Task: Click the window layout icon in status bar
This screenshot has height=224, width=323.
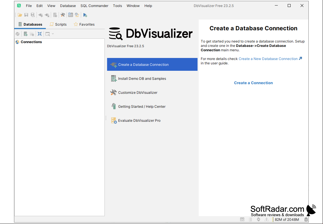Action: [x=242, y=220]
